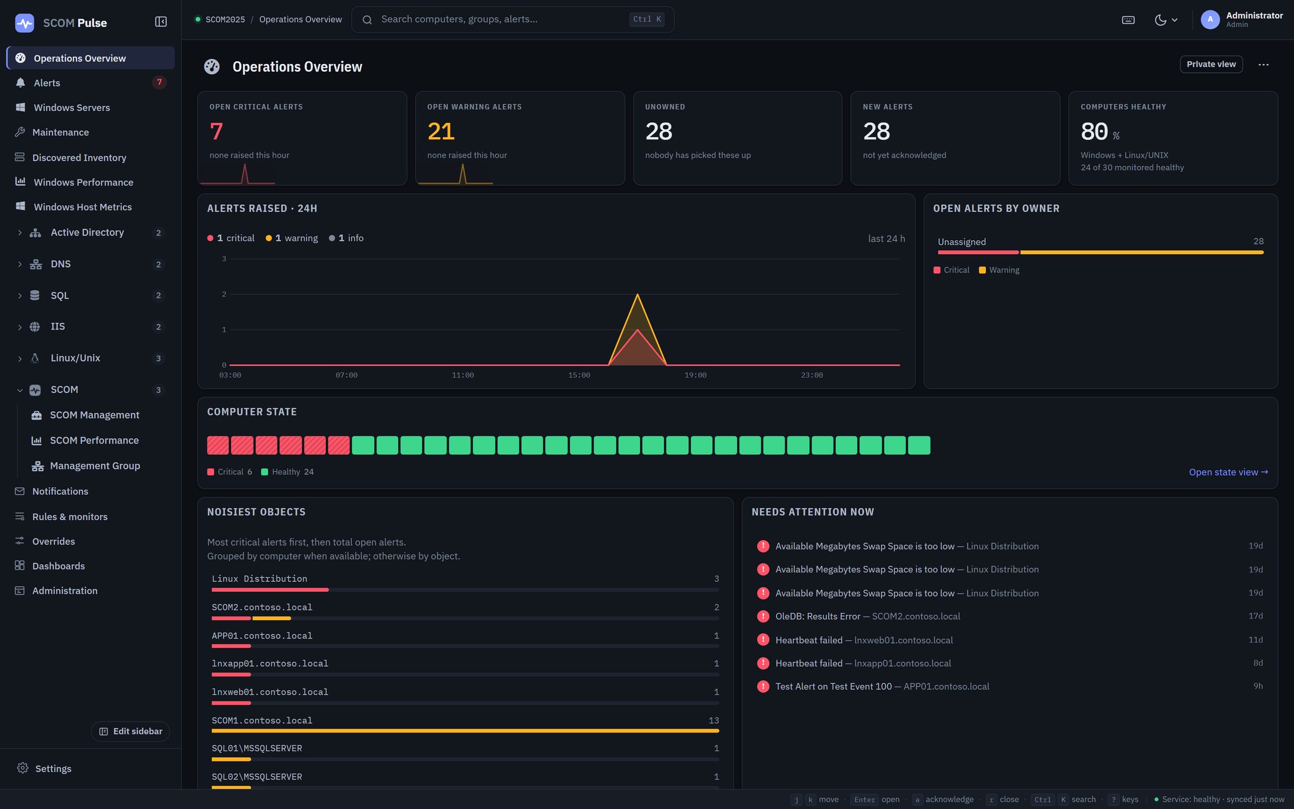Click the Operations Overview gauge icon in sidebar
The image size is (1294, 809).
click(x=21, y=58)
